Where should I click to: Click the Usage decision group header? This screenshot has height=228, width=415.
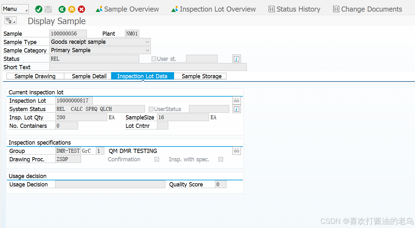click(27, 176)
